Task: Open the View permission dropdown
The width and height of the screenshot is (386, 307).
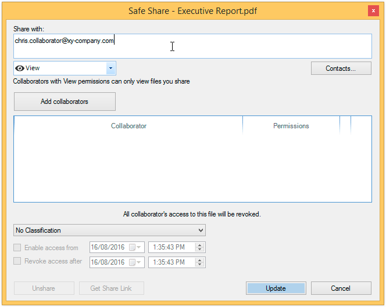Action: pos(111,68)
